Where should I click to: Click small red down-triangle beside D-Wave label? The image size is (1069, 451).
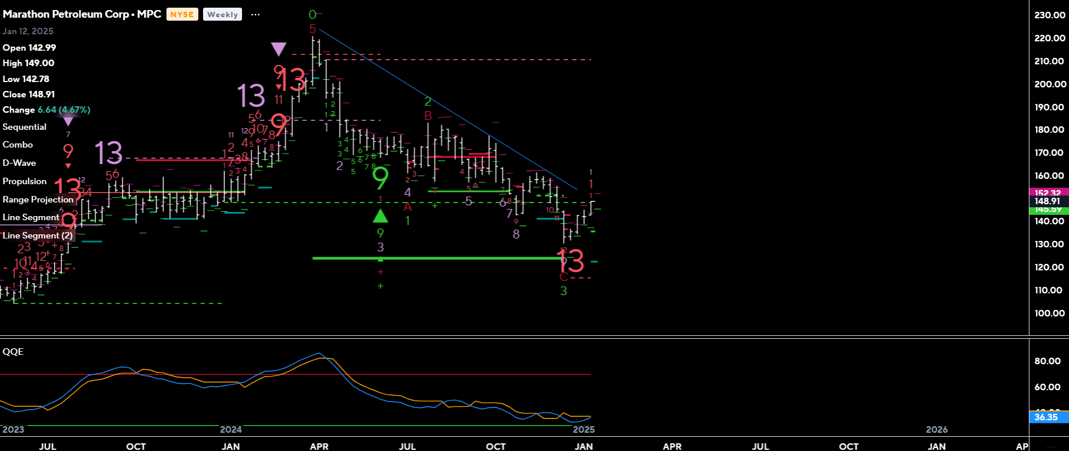[x=68, y=166]
